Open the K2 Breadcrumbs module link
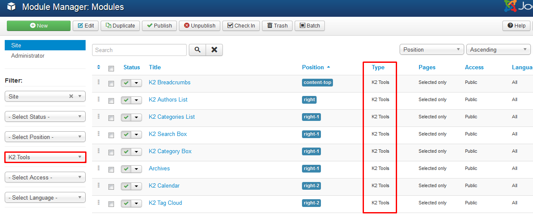 click(x=169, y=82)
